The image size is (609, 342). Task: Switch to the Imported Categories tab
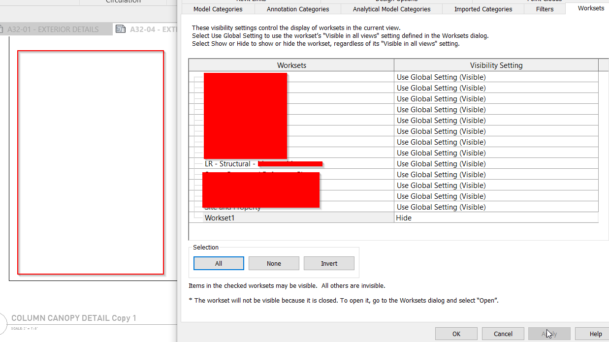(483, 9)
